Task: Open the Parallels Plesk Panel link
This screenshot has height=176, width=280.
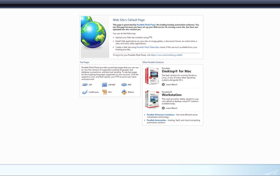Action: coord(146,25)
